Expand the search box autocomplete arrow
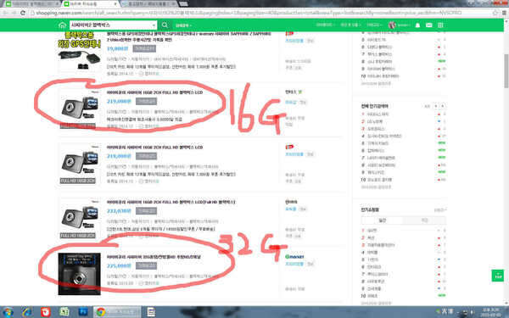509x318 pixels. click(x=154, y=25)
